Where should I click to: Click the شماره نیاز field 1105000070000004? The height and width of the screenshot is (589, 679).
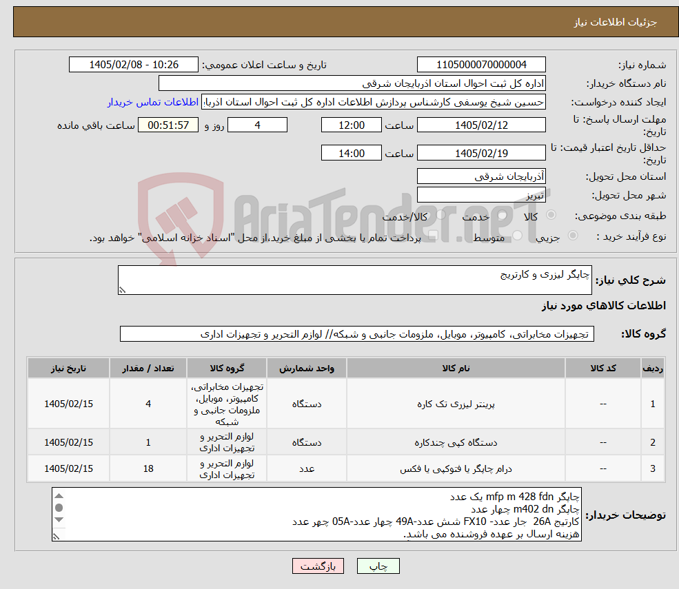(x=481, y=65)
